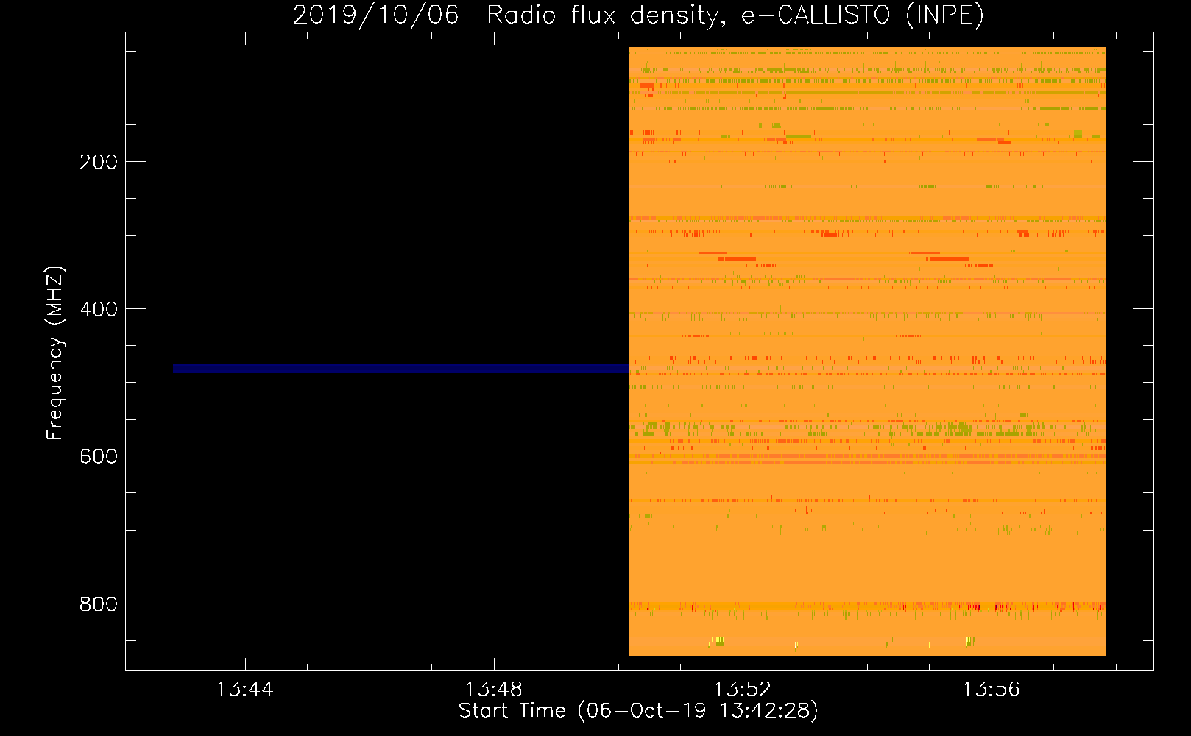1191x736 pixels.
Task: Click the 13:48 time tick label
Action: tap(494, 689)
